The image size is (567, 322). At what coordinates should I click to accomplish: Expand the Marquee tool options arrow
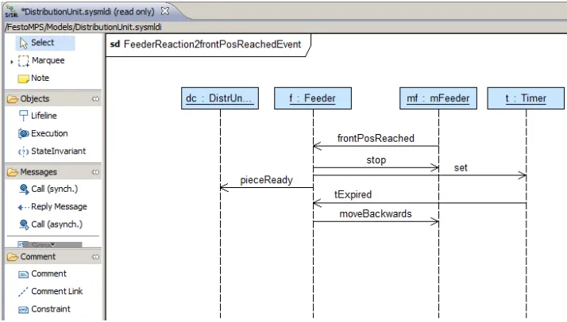pos(12,62)
